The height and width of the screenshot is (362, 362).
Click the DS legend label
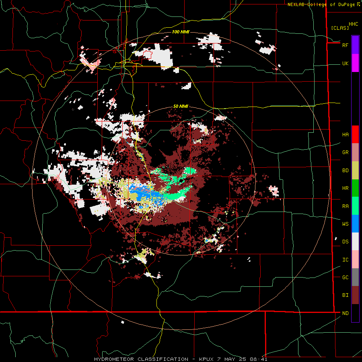pos(345,242)
